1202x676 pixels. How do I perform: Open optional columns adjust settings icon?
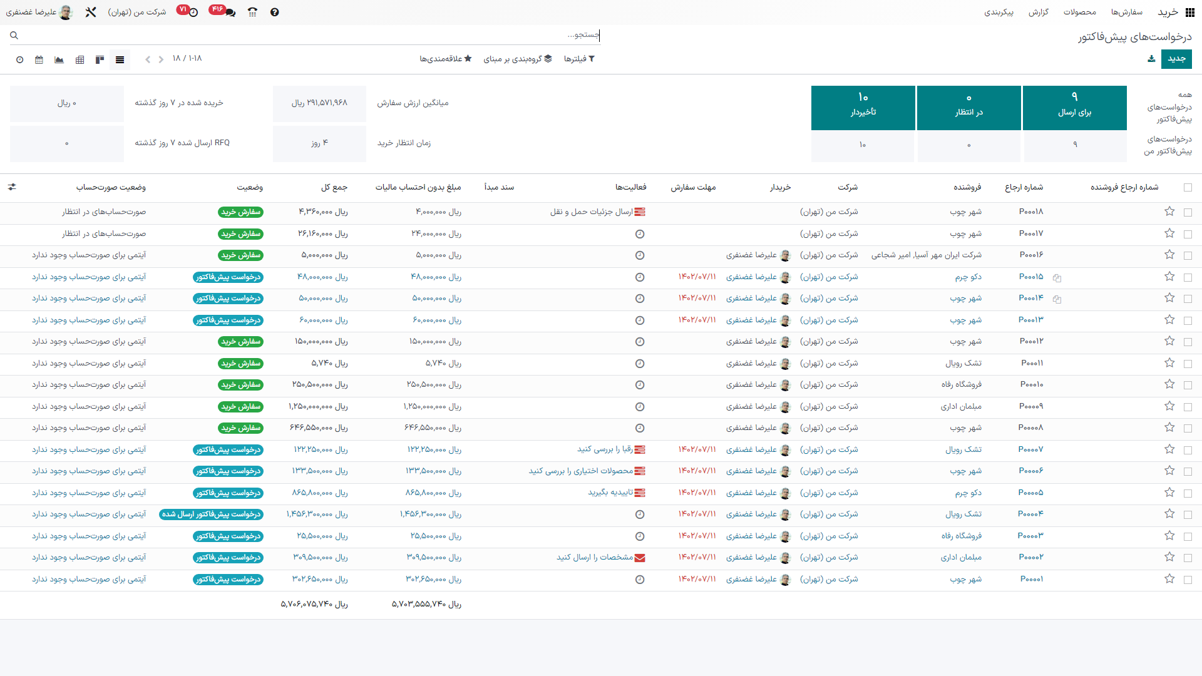12,187
